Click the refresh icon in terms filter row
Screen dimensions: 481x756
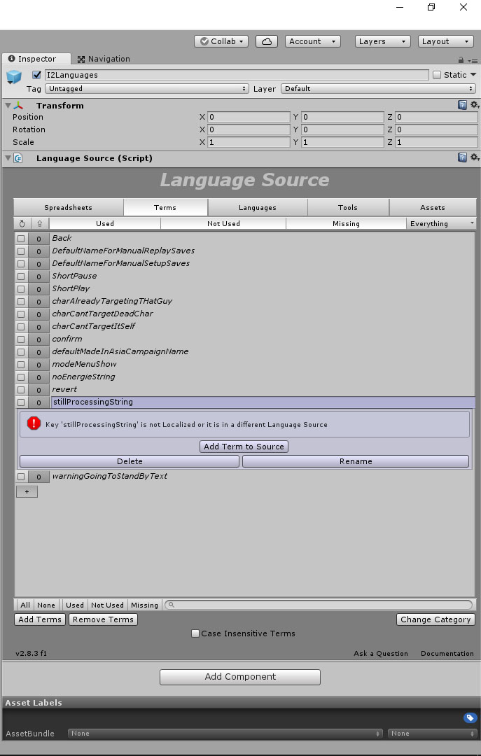pos(22,224)
